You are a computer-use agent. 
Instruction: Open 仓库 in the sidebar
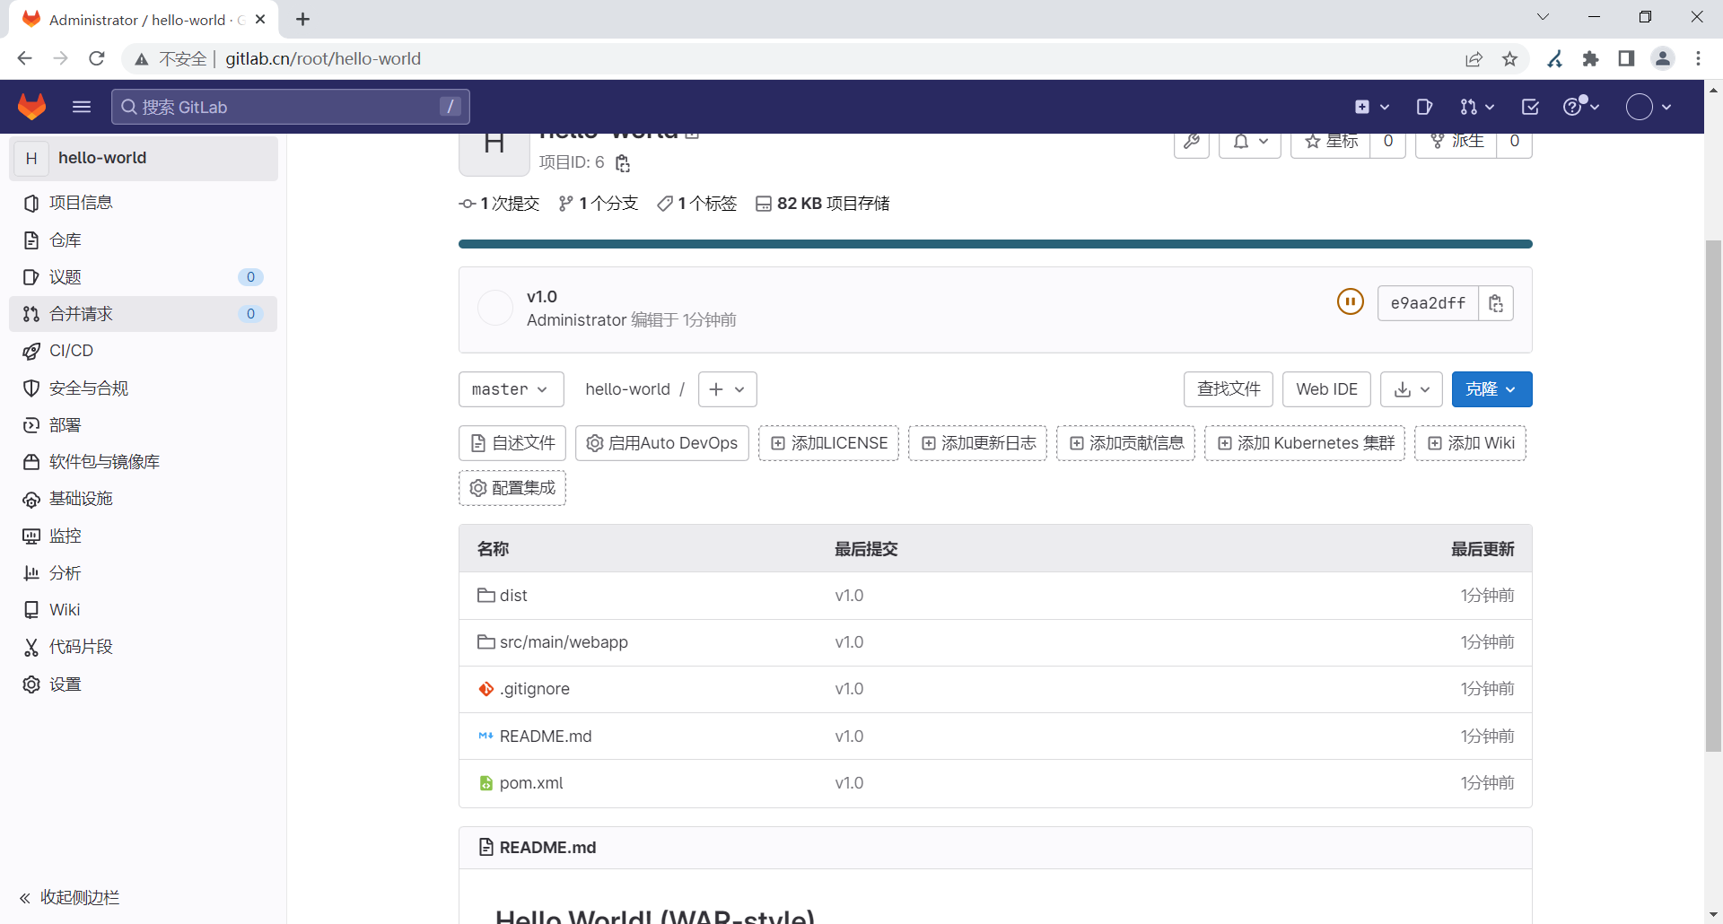pos(144,240)
